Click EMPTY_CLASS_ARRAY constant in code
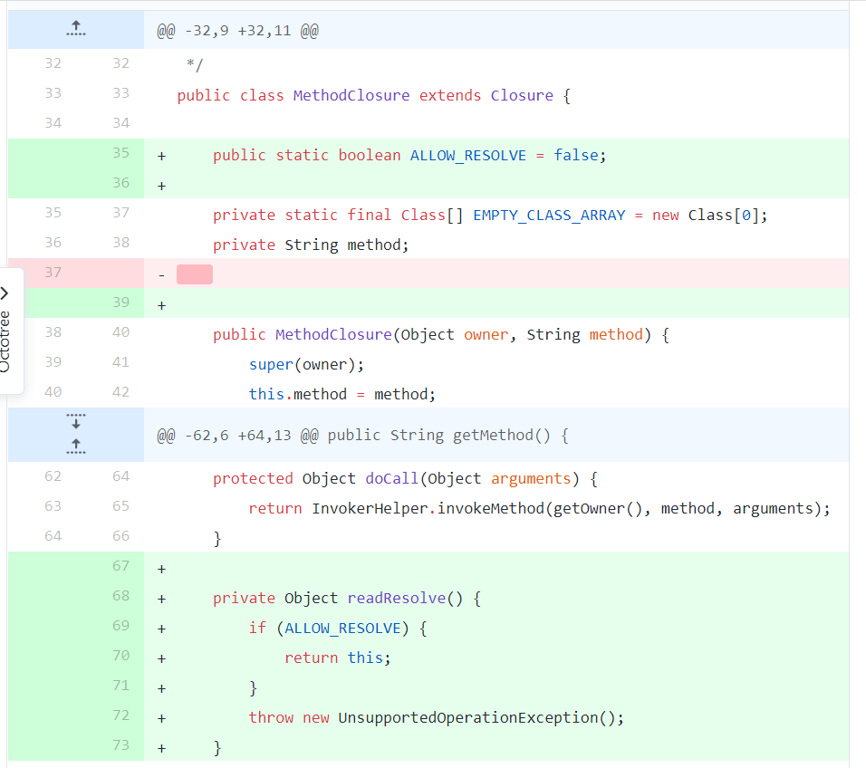 [x=549, y=216]
